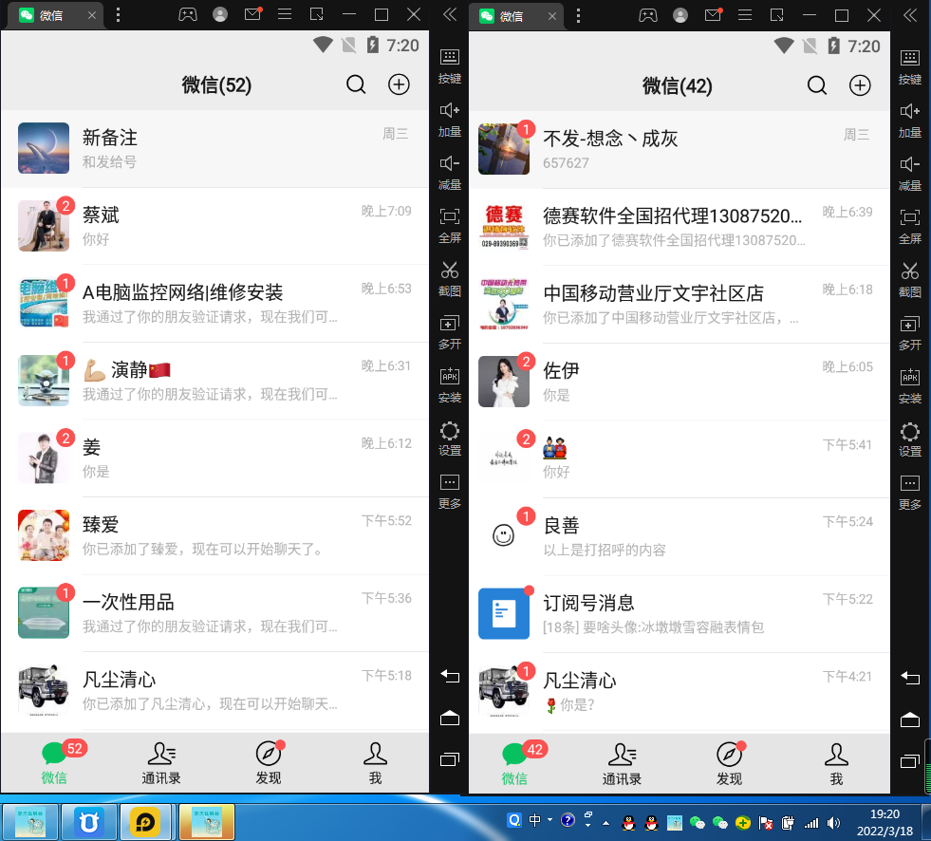Open right emulator hamburger menu
Image resolution: width=931 pixels, height=841 pixels.
745,15
